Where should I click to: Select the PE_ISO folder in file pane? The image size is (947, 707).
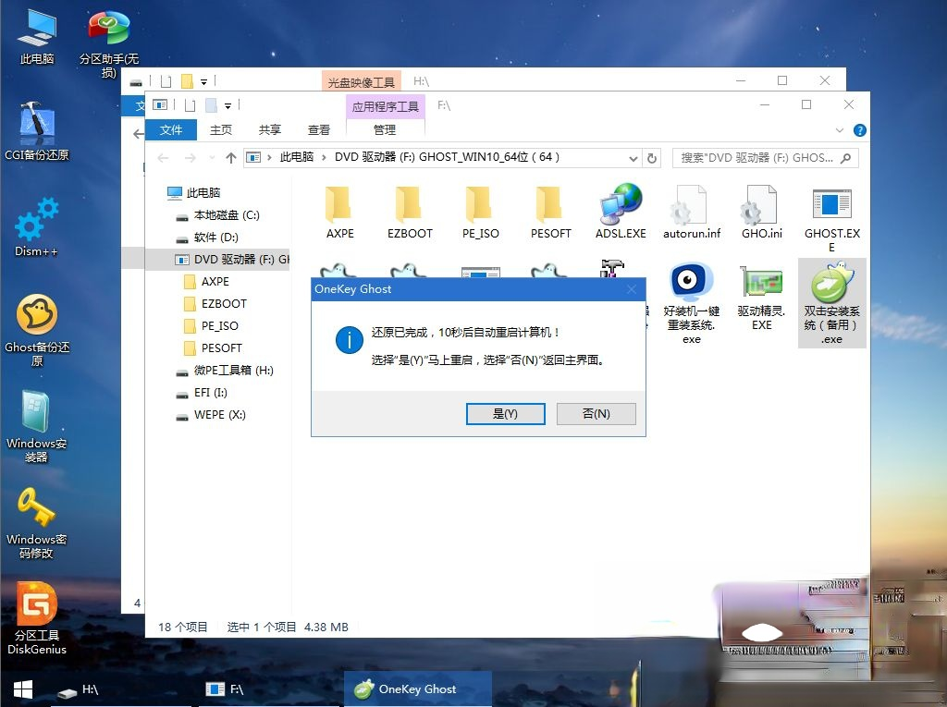pyautogui.click(x=480, y=213)
